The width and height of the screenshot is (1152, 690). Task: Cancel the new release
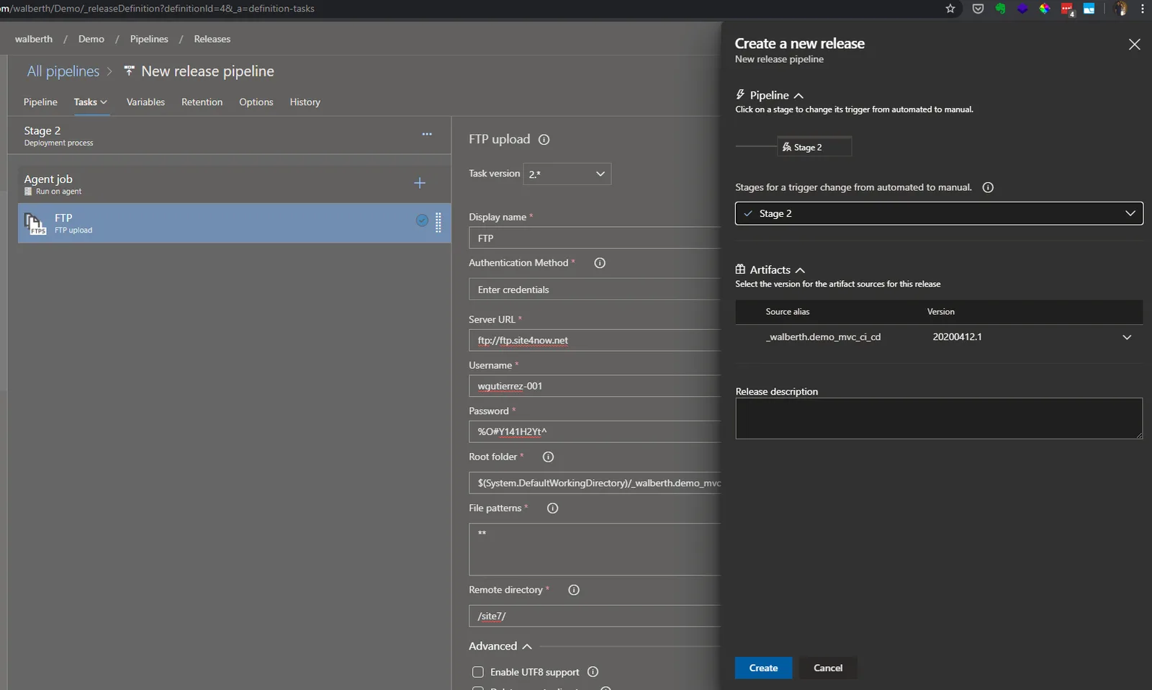click(828, 668)
